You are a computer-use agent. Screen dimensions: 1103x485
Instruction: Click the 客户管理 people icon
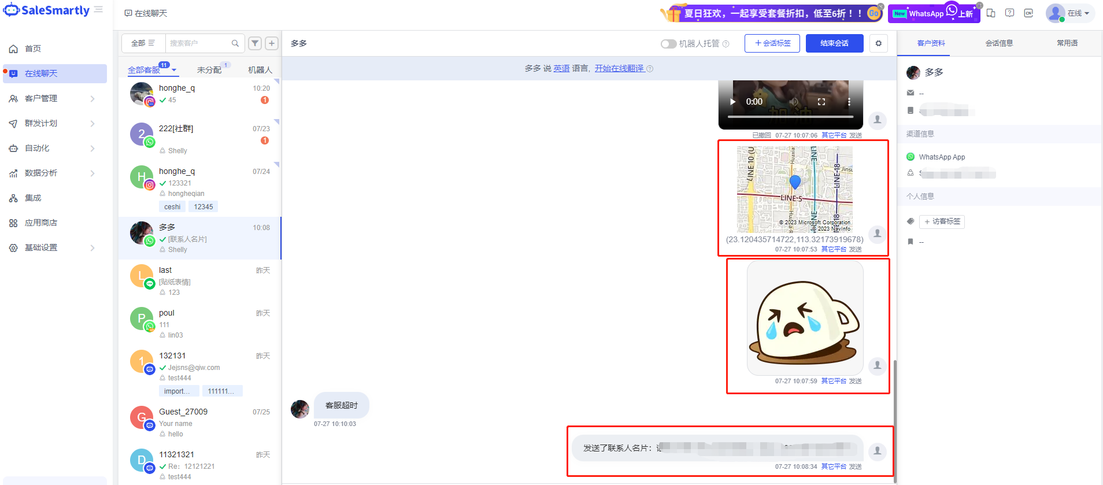[13, 99]
